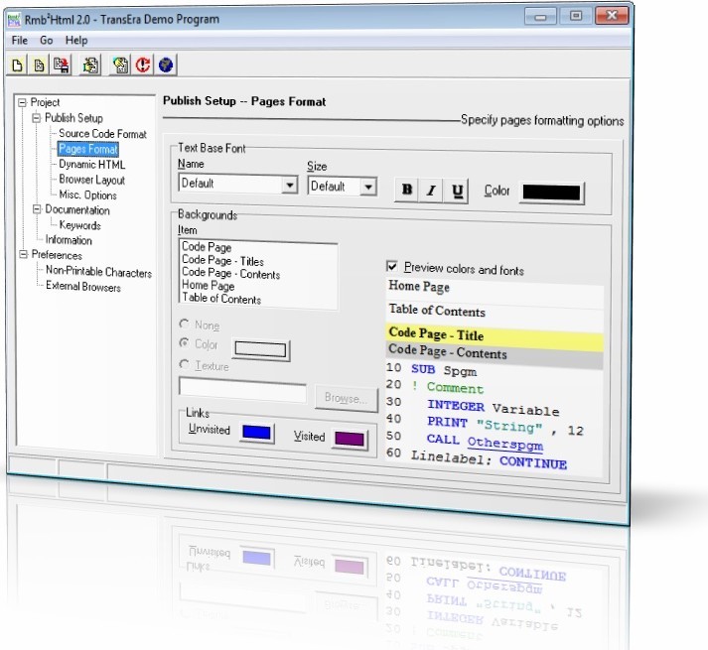The height and width of the screenshot is (650, 708).
Task: Select 'Home Page' in Backgrounds list
Action: 209,285
